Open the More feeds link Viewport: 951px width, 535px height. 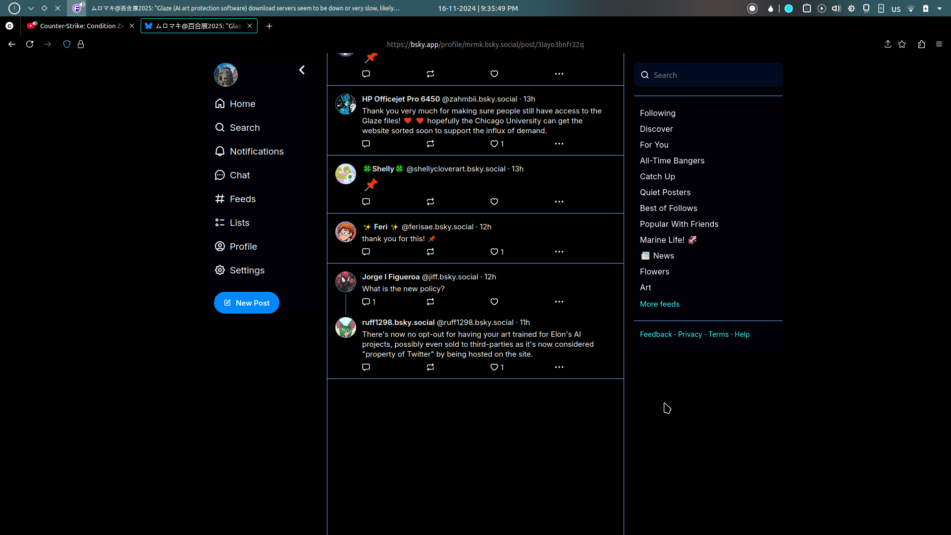659,304
